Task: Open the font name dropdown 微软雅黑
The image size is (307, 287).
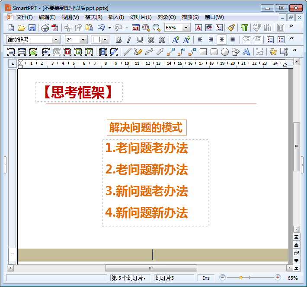Action: pyautogui.click(x=56, y=40)
